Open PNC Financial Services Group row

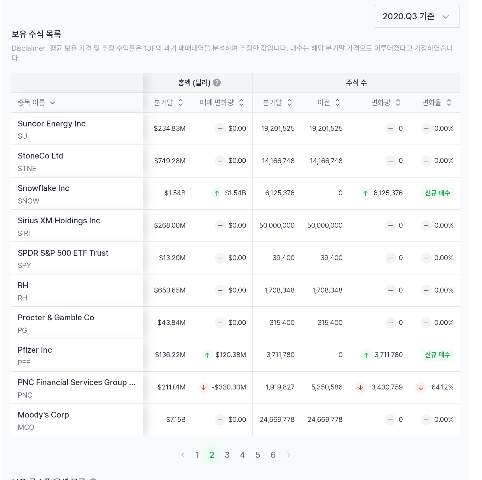coord(236,388)
